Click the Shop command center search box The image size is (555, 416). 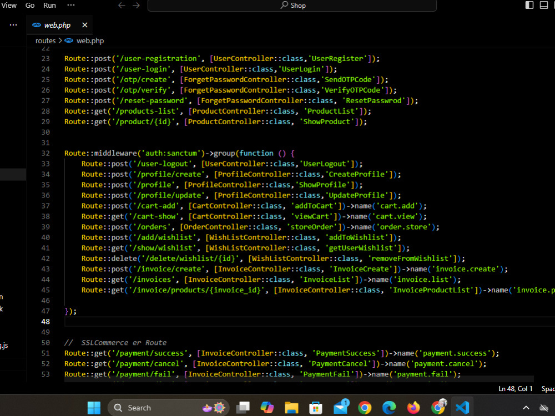click(x=292, y=6)
